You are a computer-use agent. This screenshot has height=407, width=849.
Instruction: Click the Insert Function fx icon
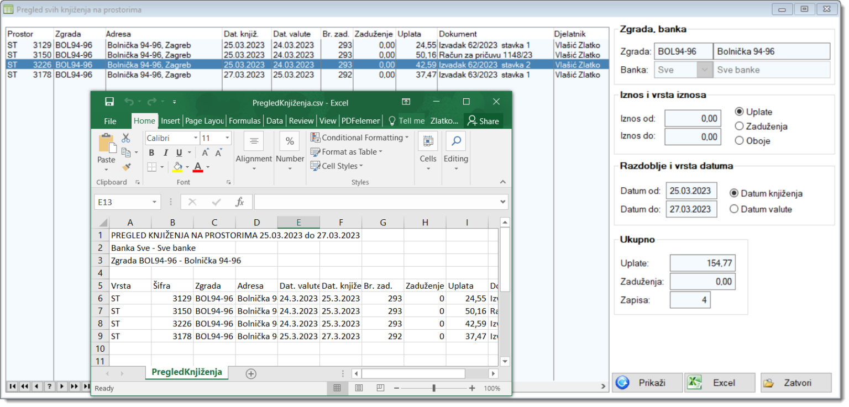240,202
